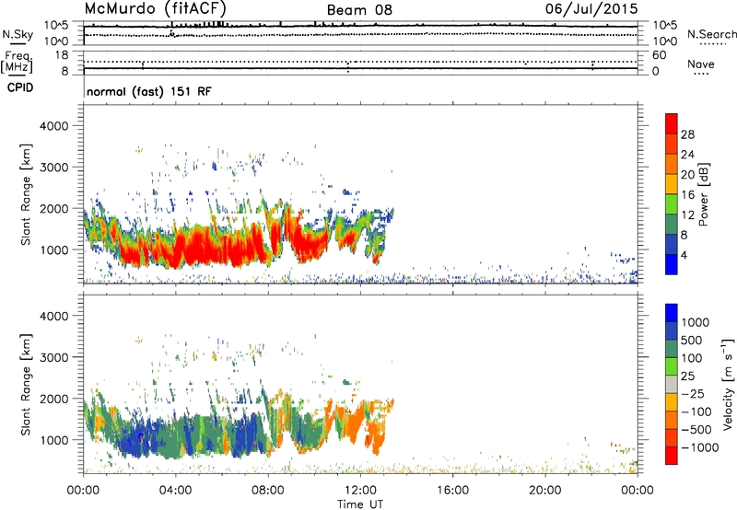Click the Slant Range label of the power panel
Image resolution: width=737 pixels, height=510 pixels.
(26, 194)
